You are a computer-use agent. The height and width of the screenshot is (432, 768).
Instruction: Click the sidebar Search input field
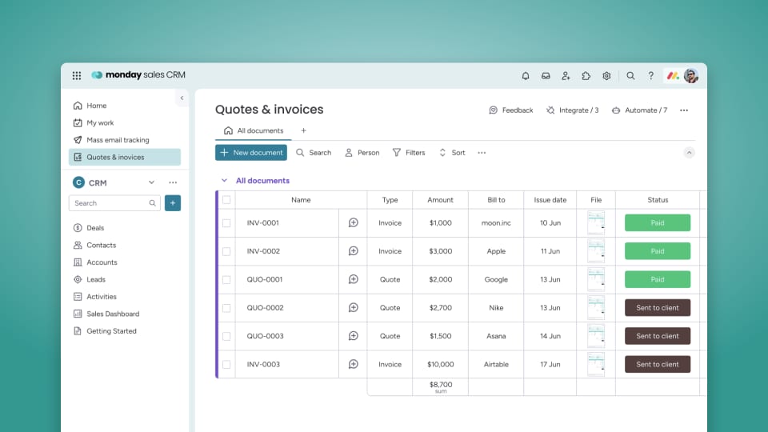[x=114, y=202]
